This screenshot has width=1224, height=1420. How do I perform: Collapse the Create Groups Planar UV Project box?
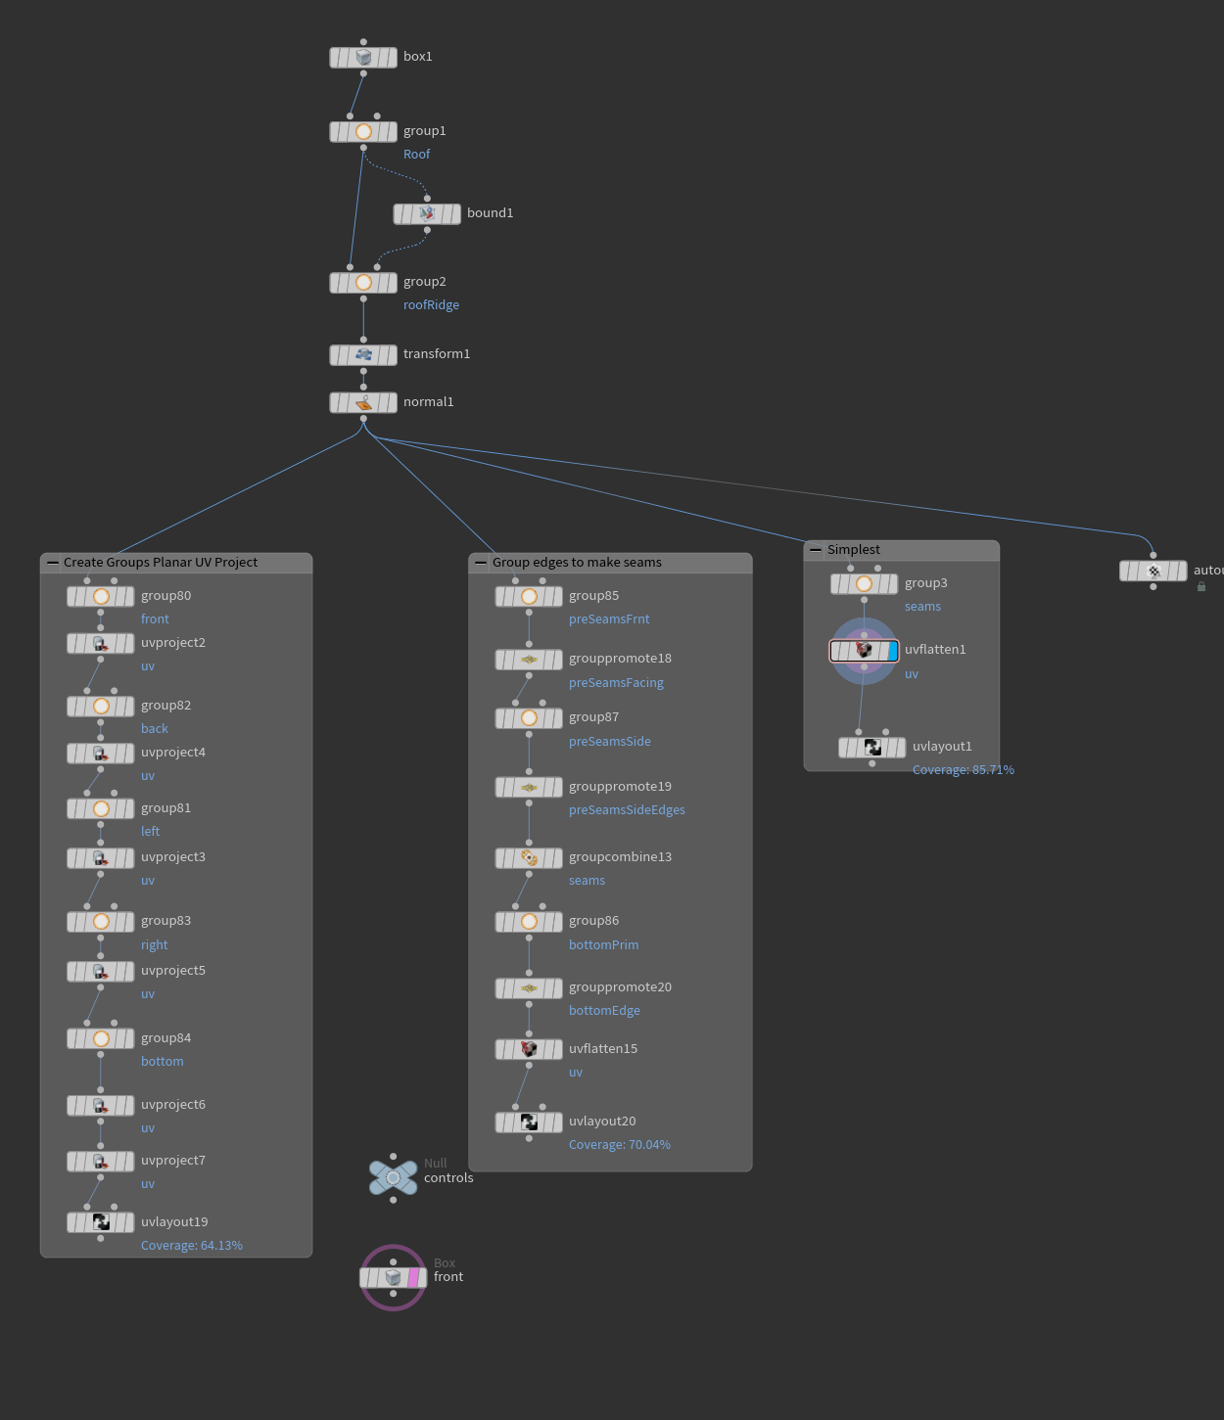[x=53, y=563]
